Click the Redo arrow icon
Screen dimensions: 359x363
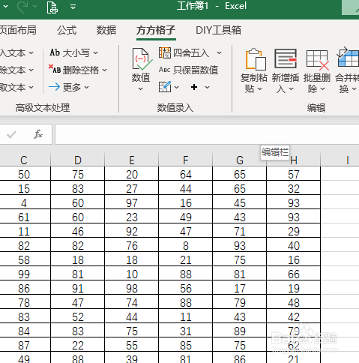(x=22, y=7)
